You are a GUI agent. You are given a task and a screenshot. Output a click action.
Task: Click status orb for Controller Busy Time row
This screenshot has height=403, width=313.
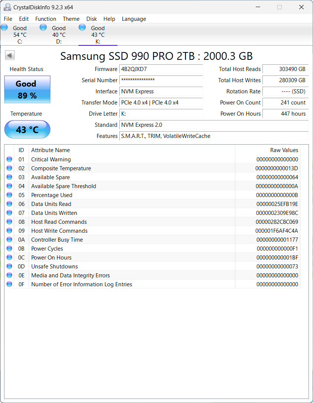coord(9,239)
